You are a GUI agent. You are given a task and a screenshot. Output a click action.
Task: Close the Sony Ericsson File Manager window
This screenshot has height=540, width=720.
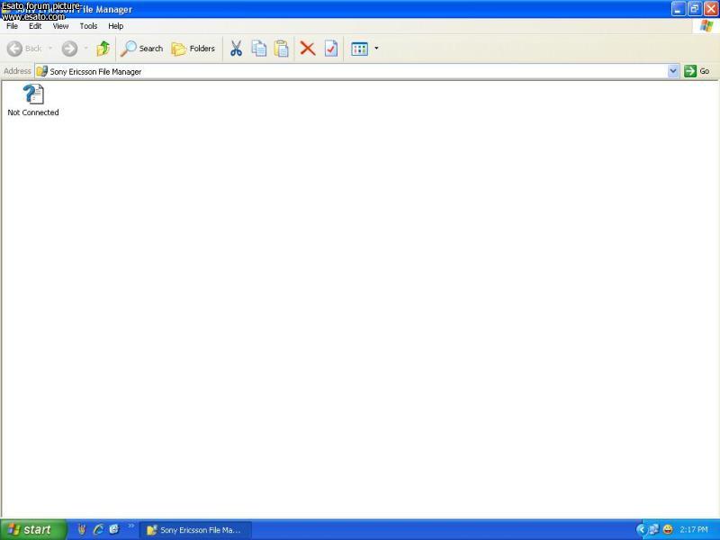click(x=711, y=9)
